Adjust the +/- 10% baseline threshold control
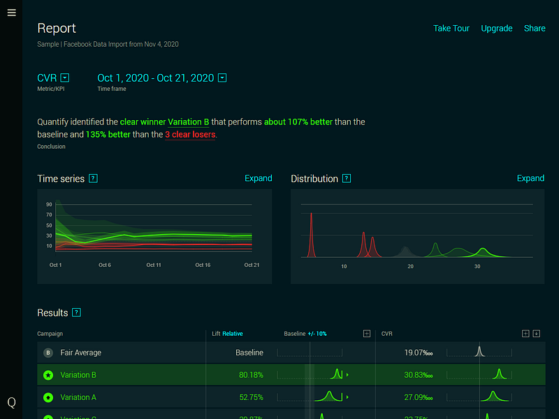 (316, 333)
